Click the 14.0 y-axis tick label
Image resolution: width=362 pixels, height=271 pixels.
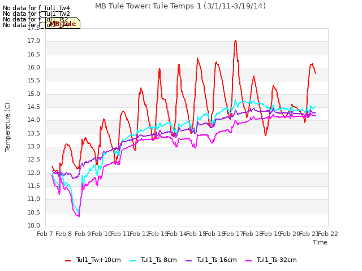pos(34,120)
